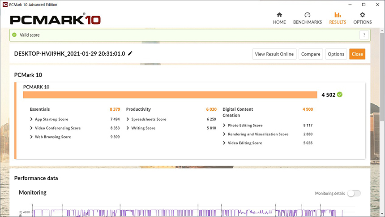Toggle Monitoring details switch
This screenshot has width=385, height=217.
354,193
